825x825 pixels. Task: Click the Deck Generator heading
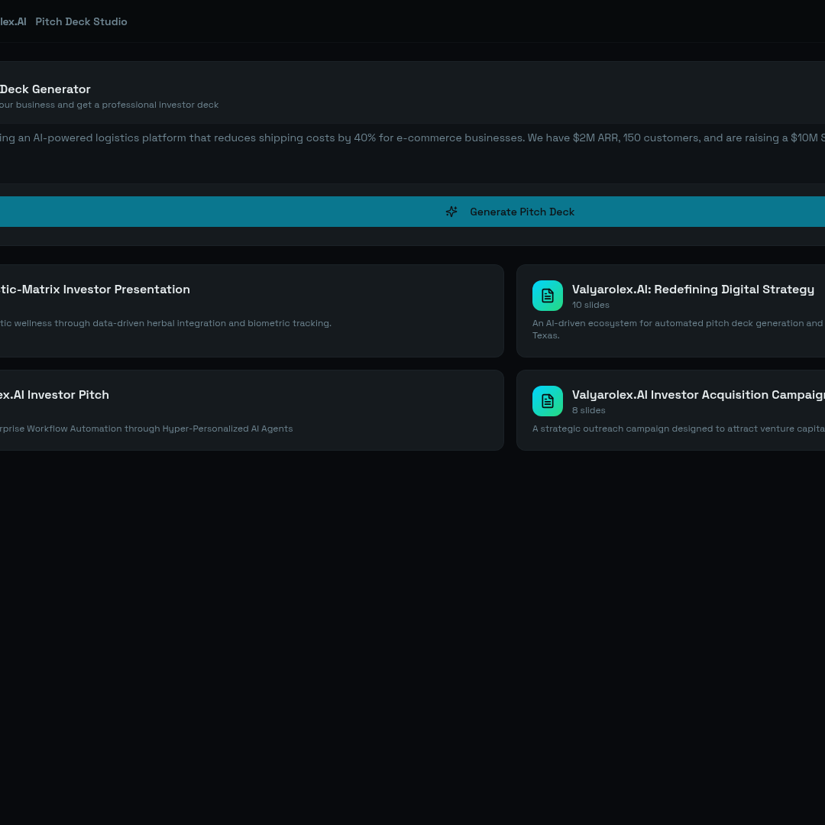point(45,89)
